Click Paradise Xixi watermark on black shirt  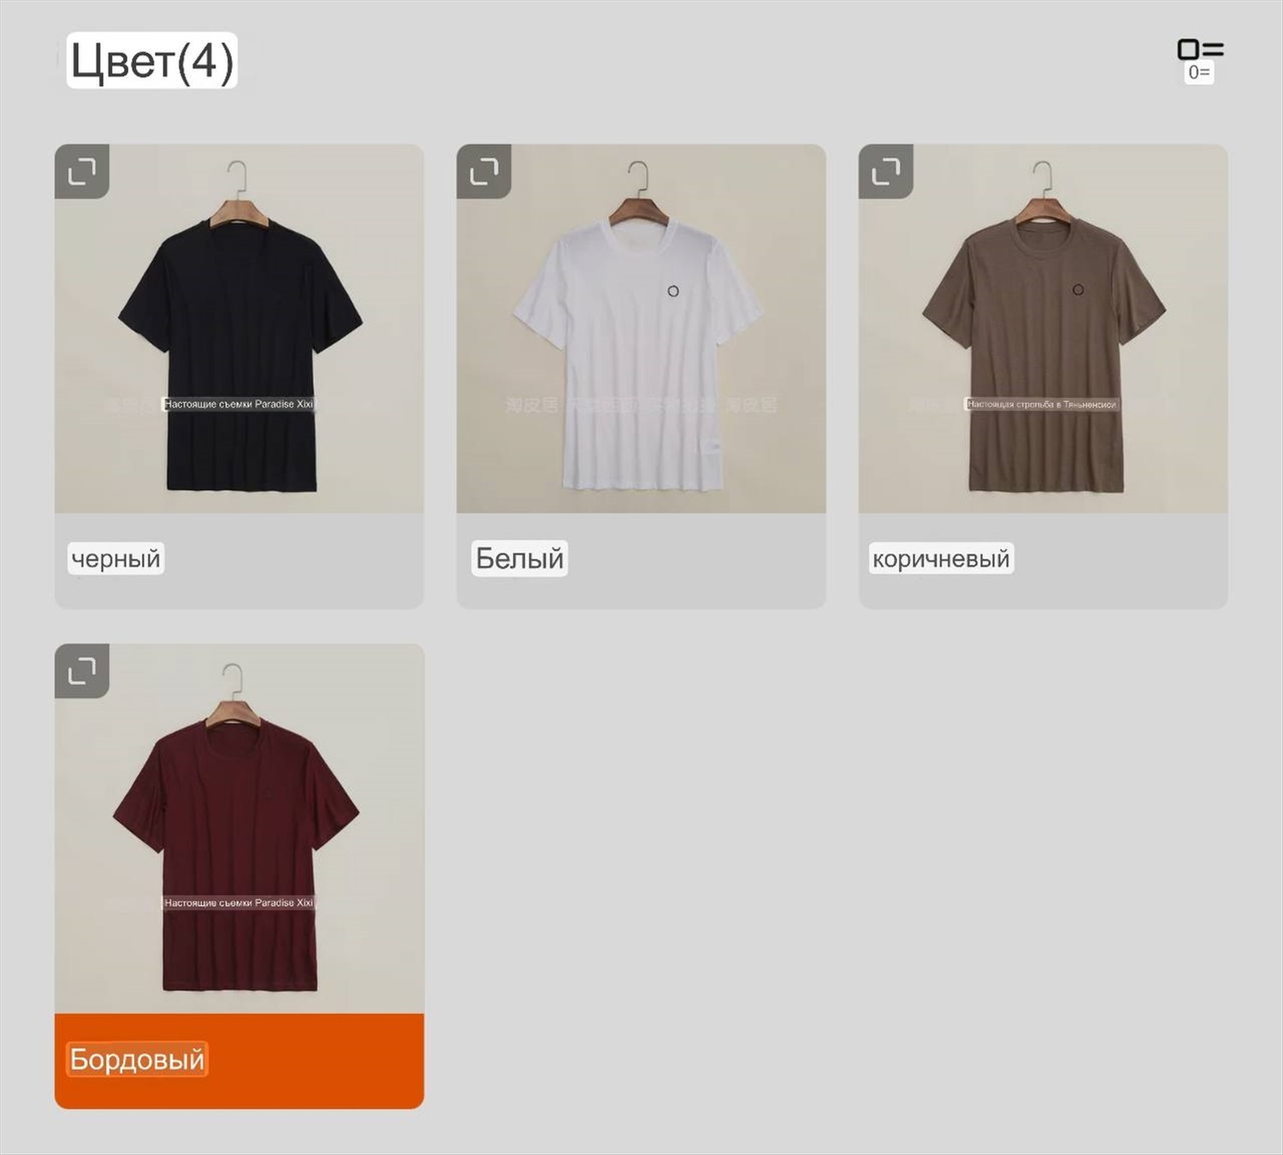(x=239, y=404)
